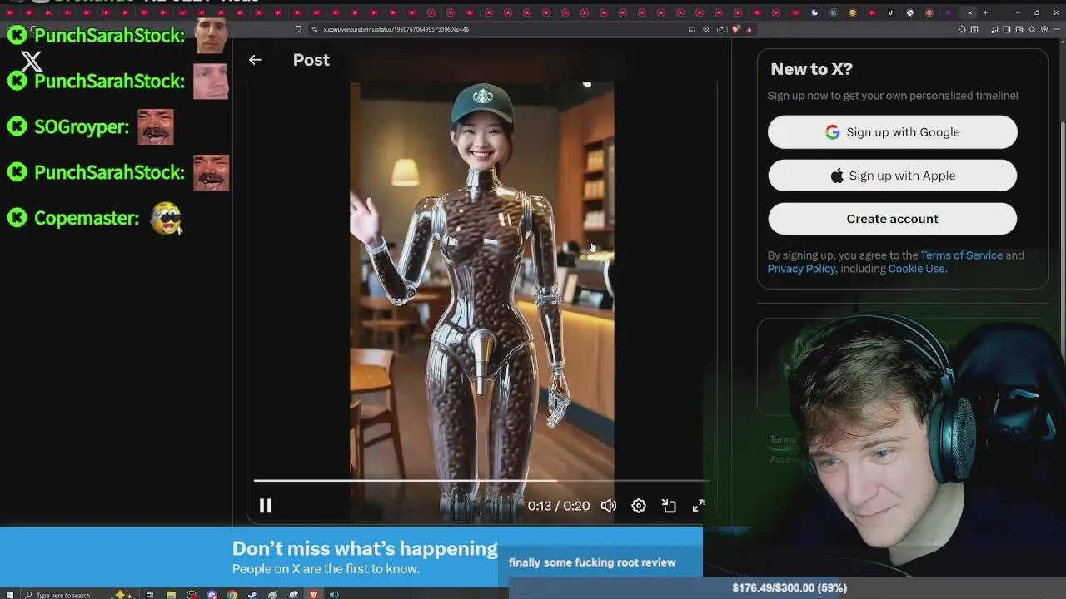Image resolution: width=1066 pixels, height=599 pixels.
Task: Click the X logo icon
Action: click(31, 62)
